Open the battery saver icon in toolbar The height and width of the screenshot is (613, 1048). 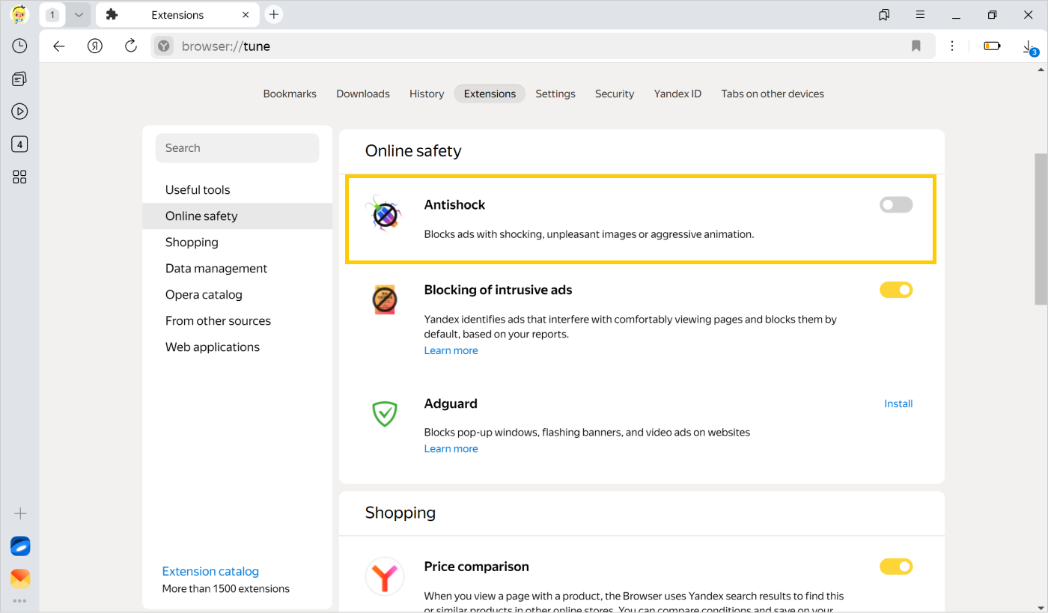click(x=992, y=46)
